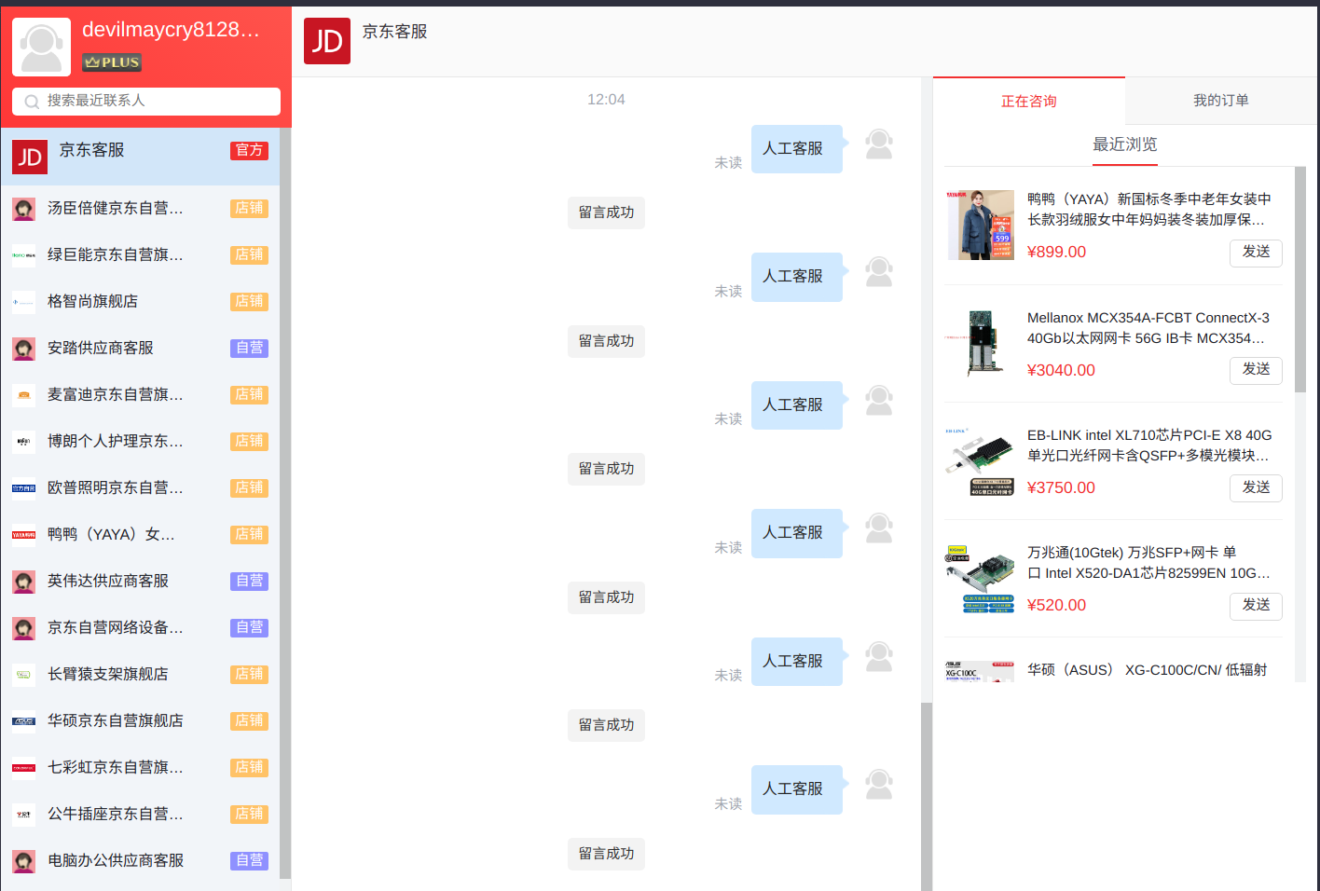Open 七彩虹京东自营旗 contact logo
This screenshot has width=1320, height=891.
point(23,768)
